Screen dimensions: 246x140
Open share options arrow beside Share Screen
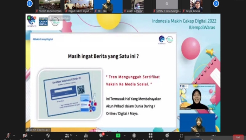[125, 135]
